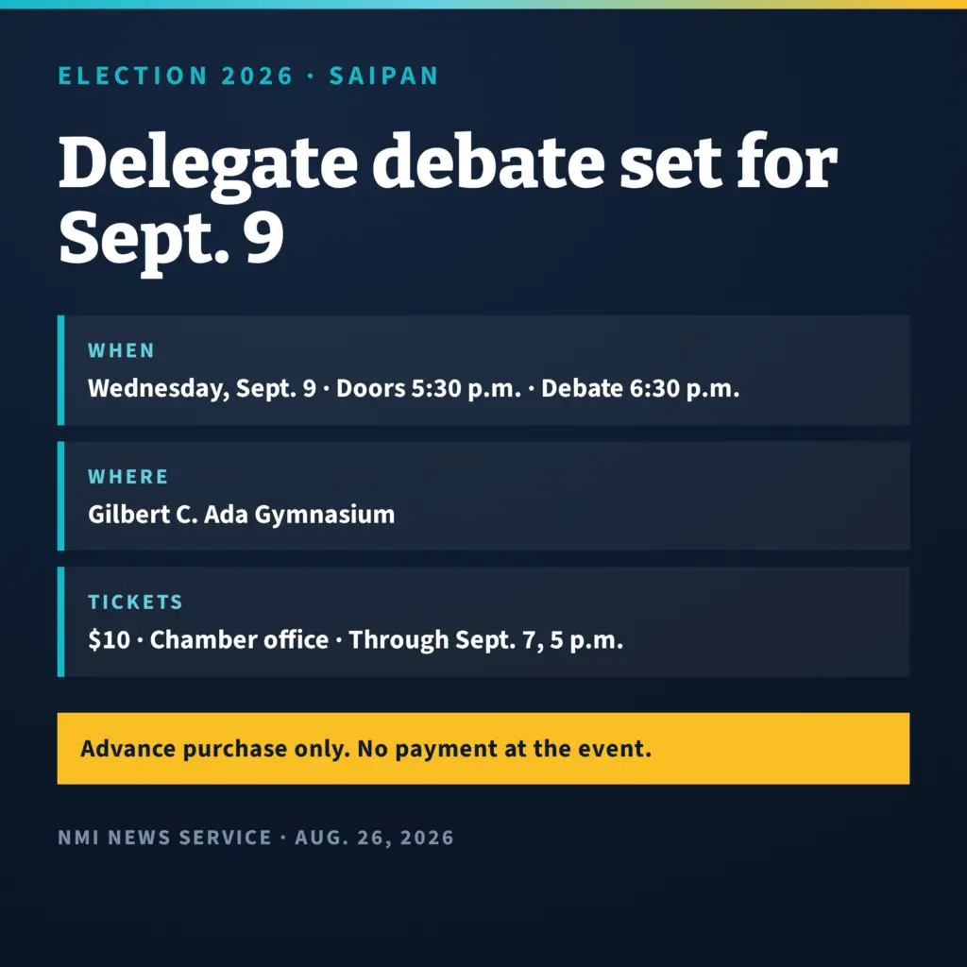Image resolution: width=967 pixels, height=967 pixels.
Task: Click 'No payment at the event' text
Action: (504, 749)
